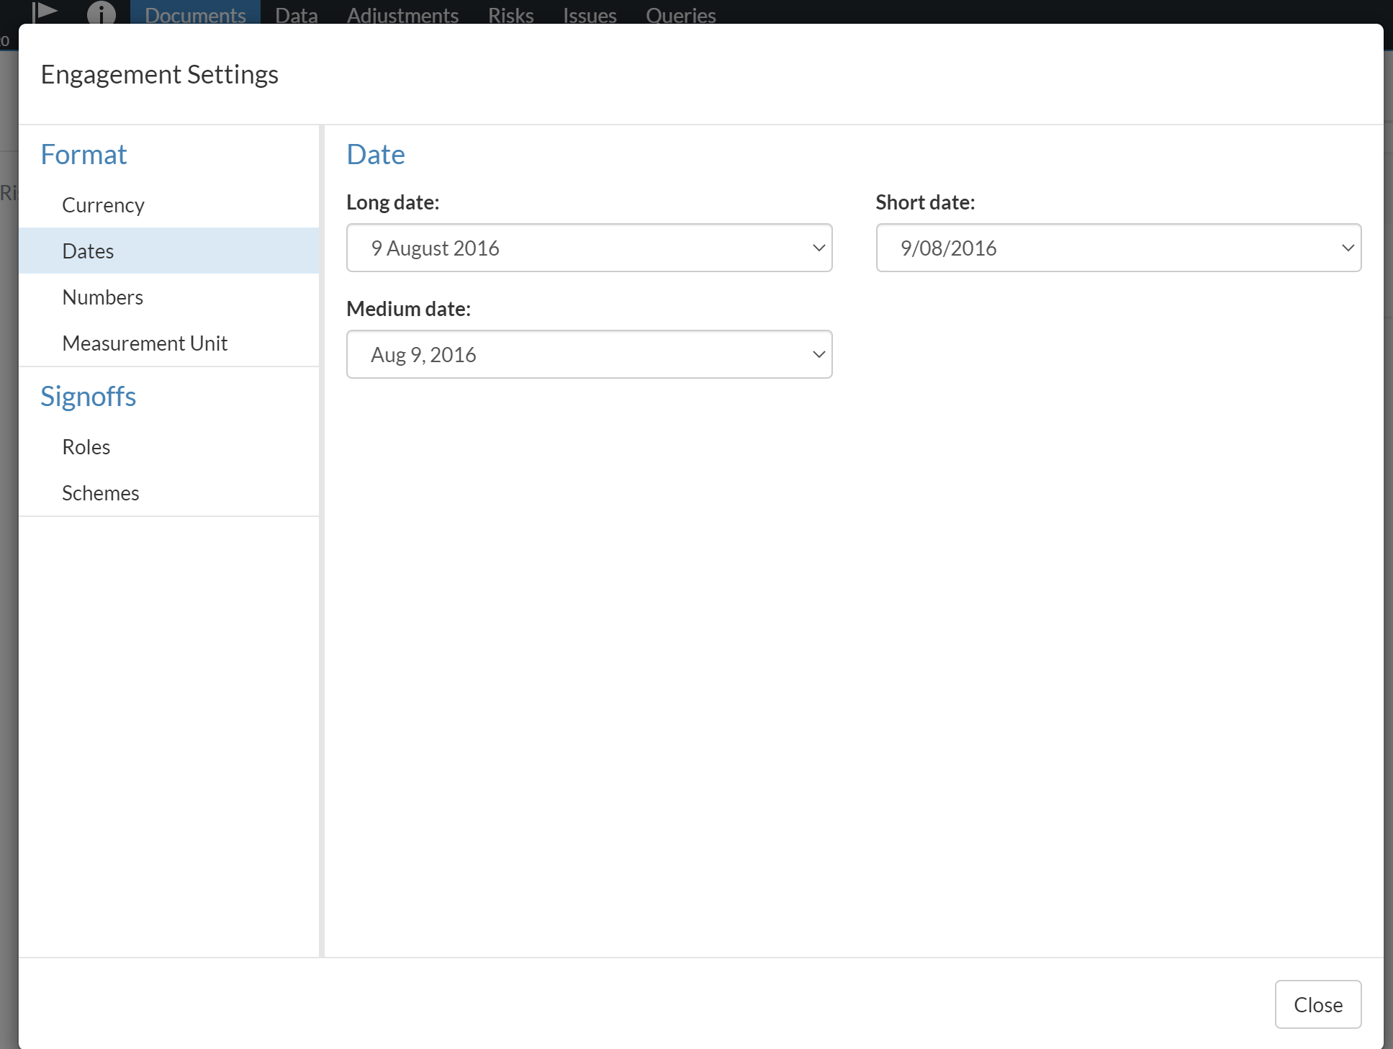Switch to the Documents tab
The width and height of the screenshot is (1393, 1049).
(x=195, y=14)
